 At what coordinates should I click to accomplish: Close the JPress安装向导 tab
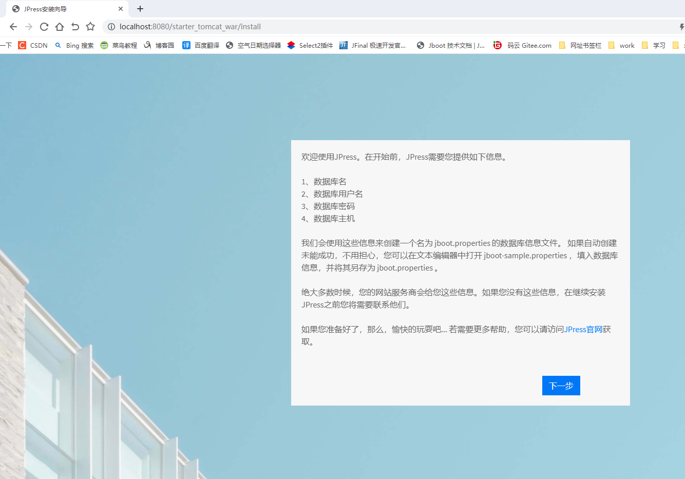point(121,9)
